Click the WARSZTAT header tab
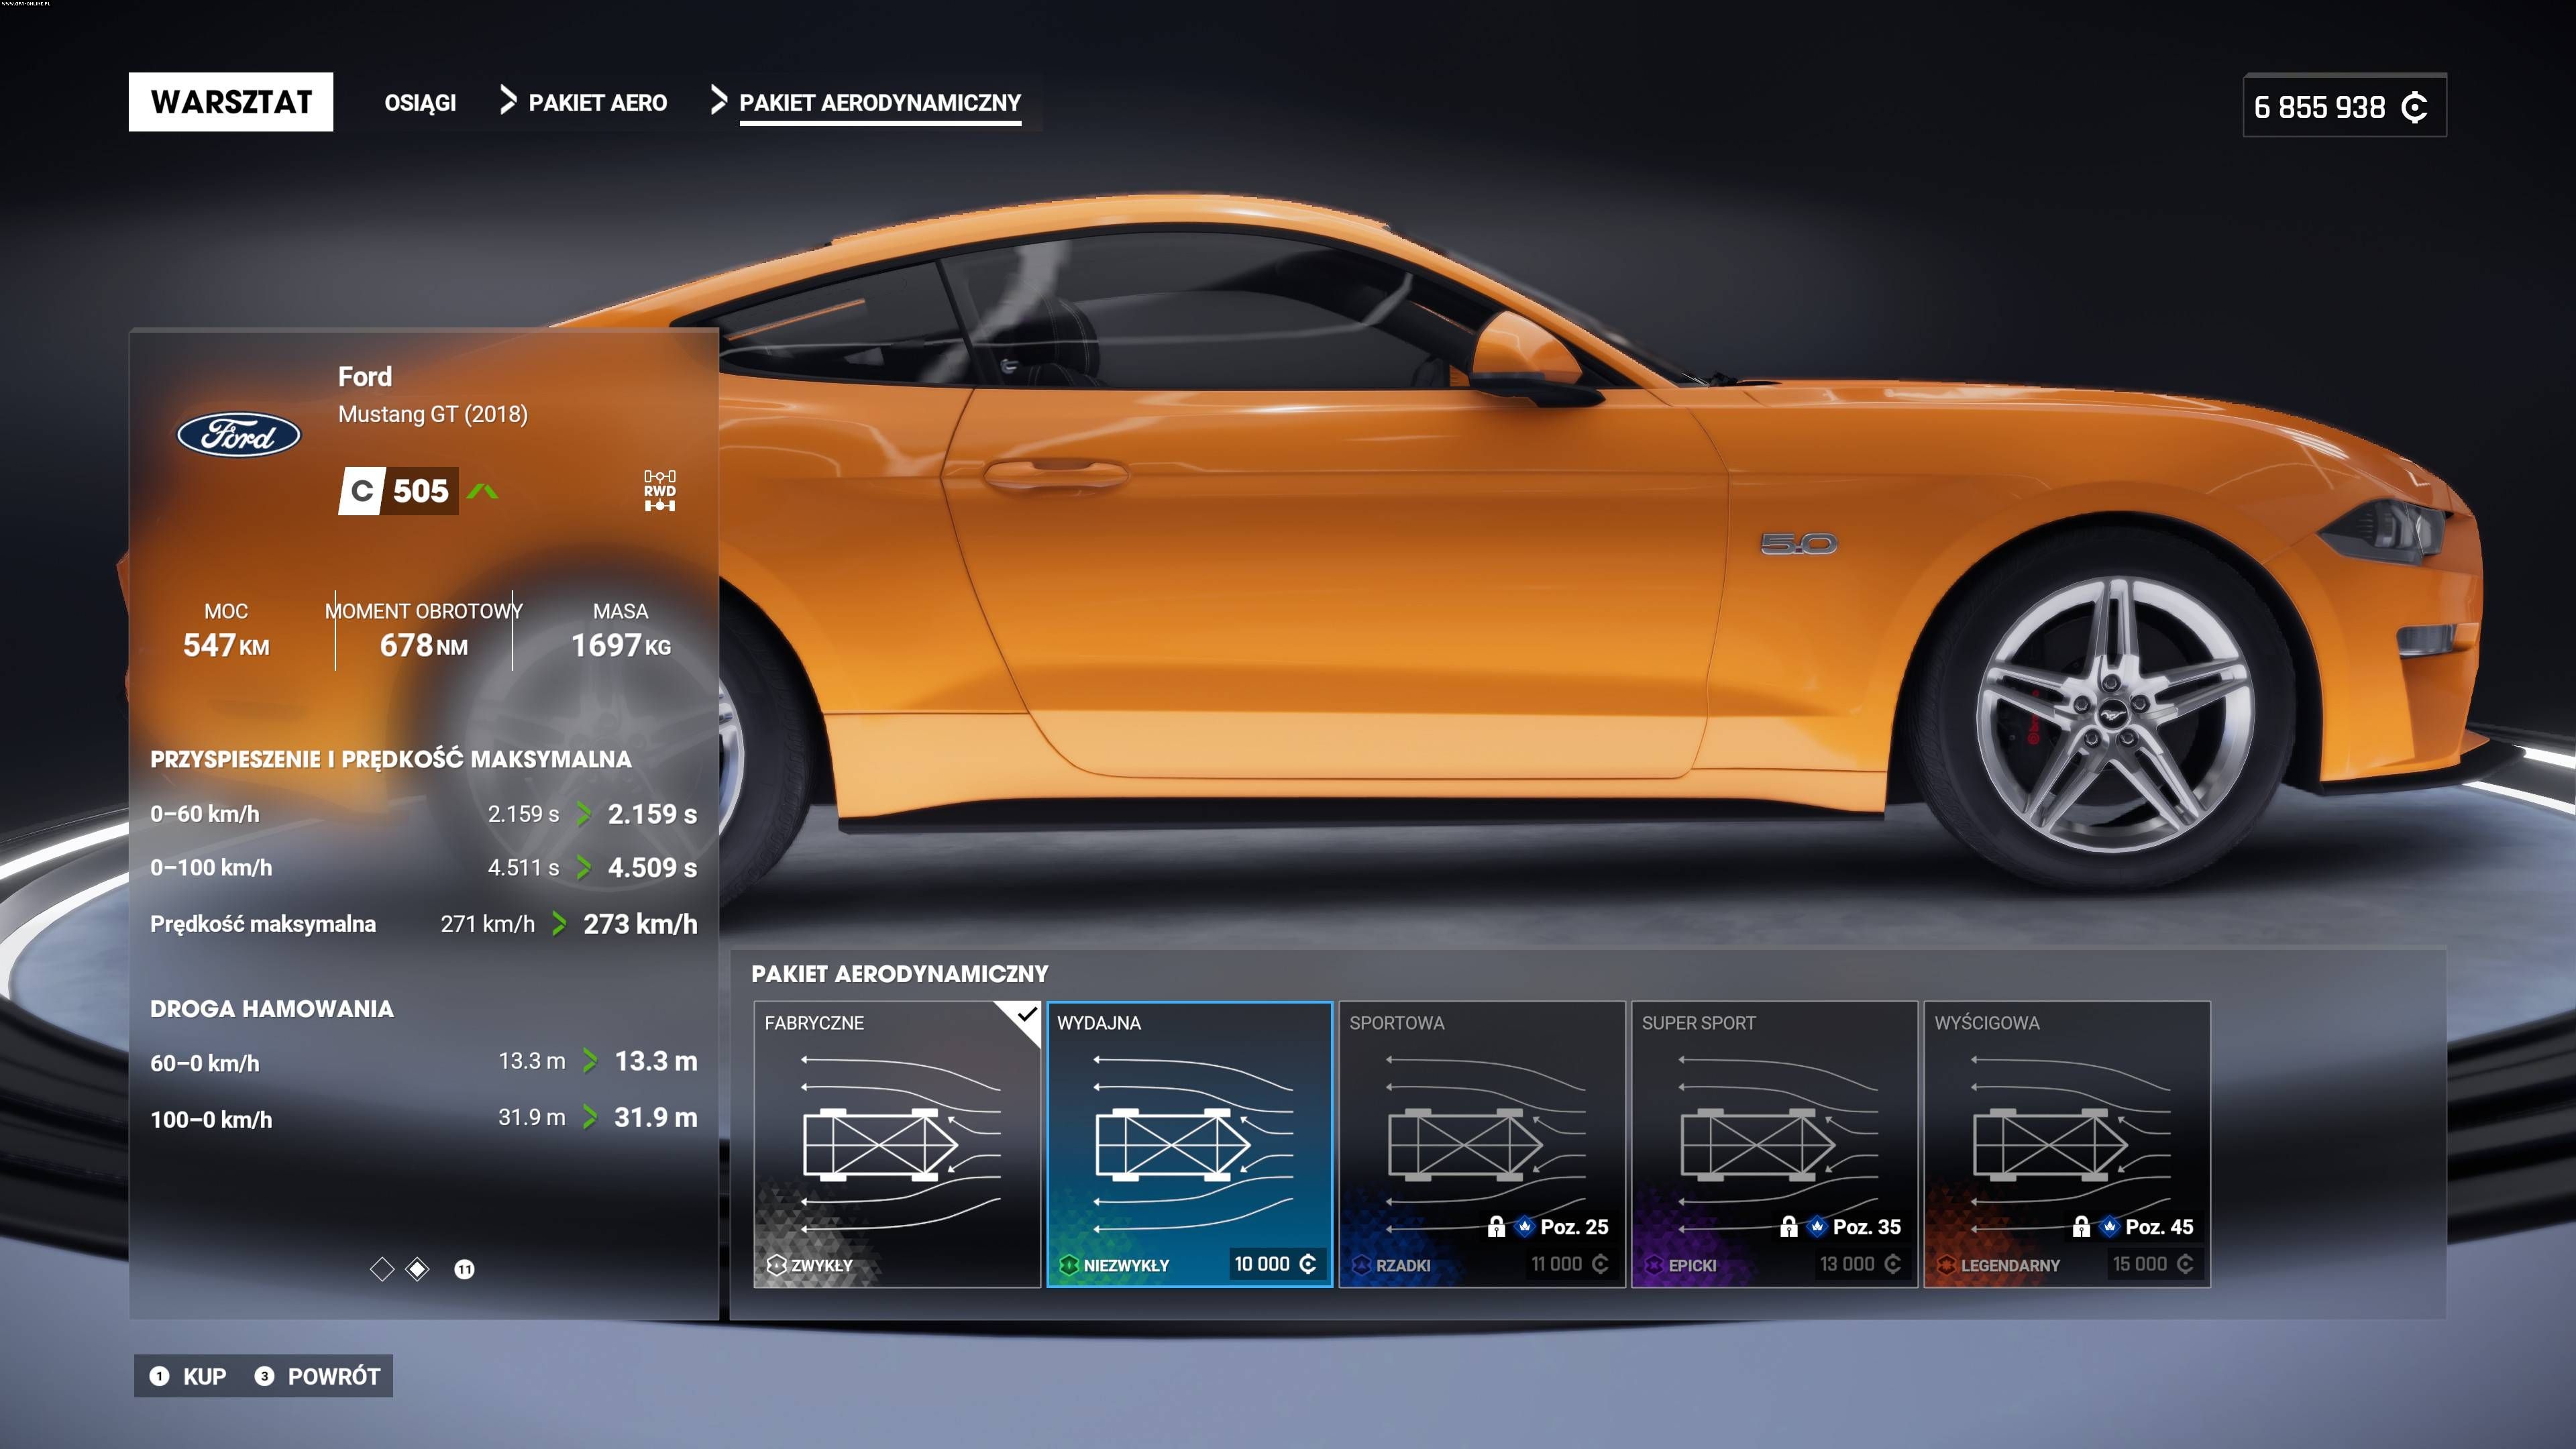Viewport: 2576px width, 1449px height. 231,102
